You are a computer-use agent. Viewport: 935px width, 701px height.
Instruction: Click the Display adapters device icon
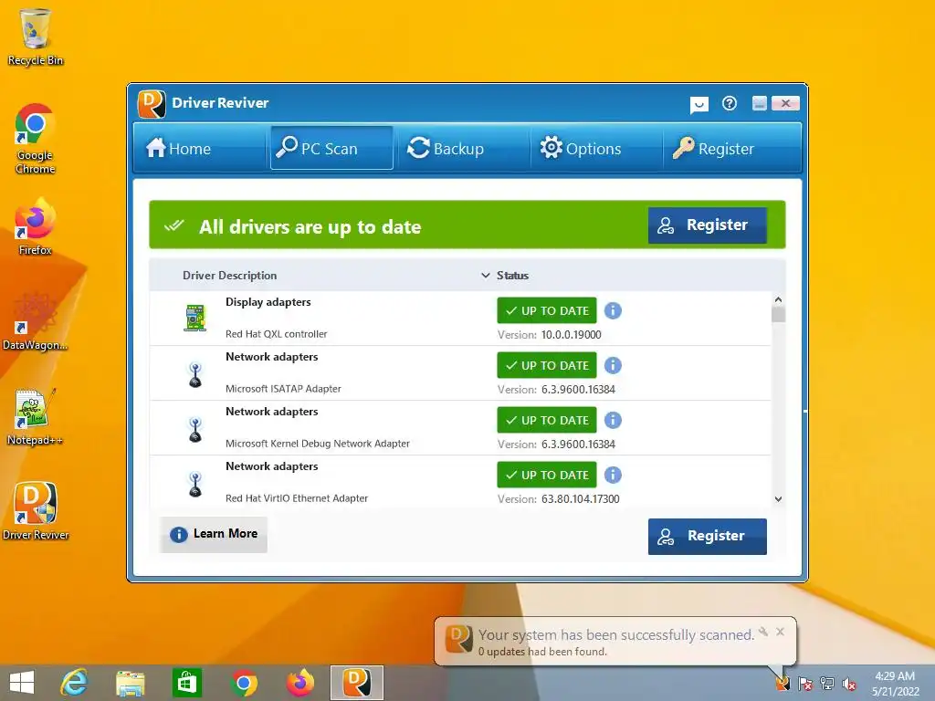pos(195,318)
